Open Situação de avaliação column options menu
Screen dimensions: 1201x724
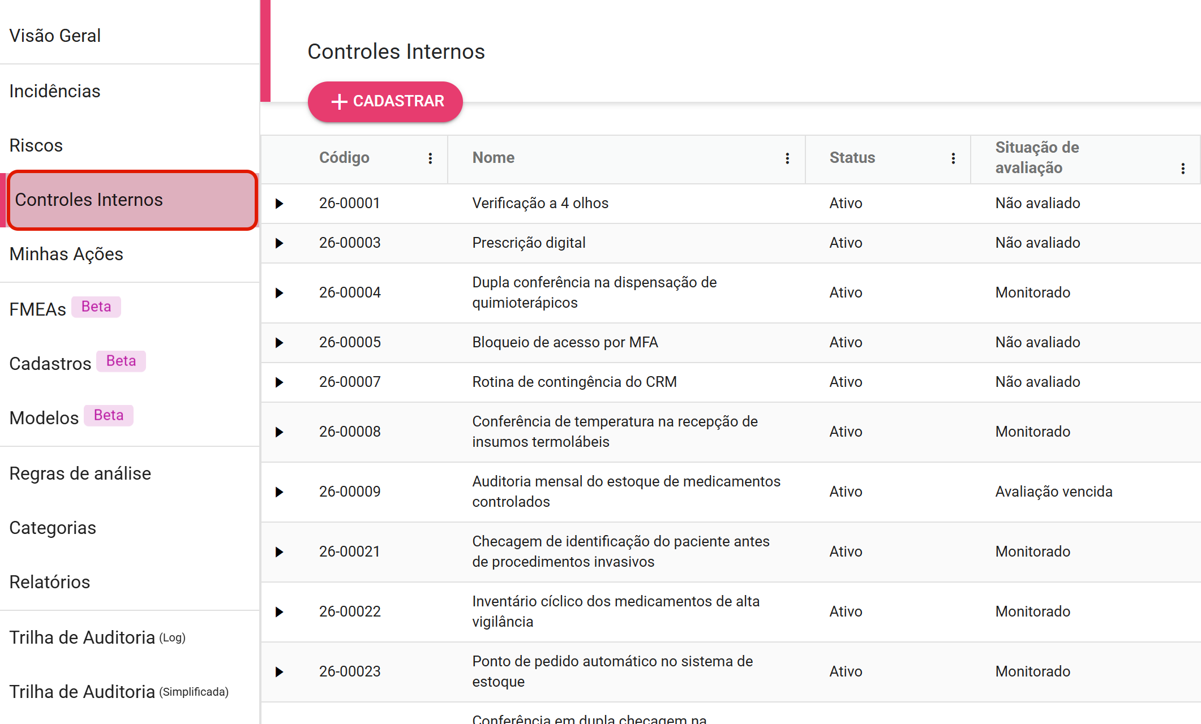(1183, 169)
